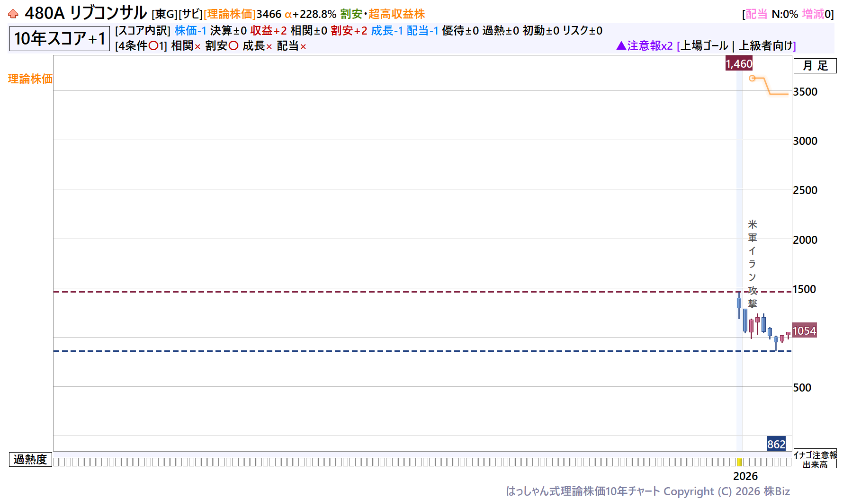Viewport: 843px width, 499px height.
Task: Click the 優待±0 score item
Action: [460, 31]
